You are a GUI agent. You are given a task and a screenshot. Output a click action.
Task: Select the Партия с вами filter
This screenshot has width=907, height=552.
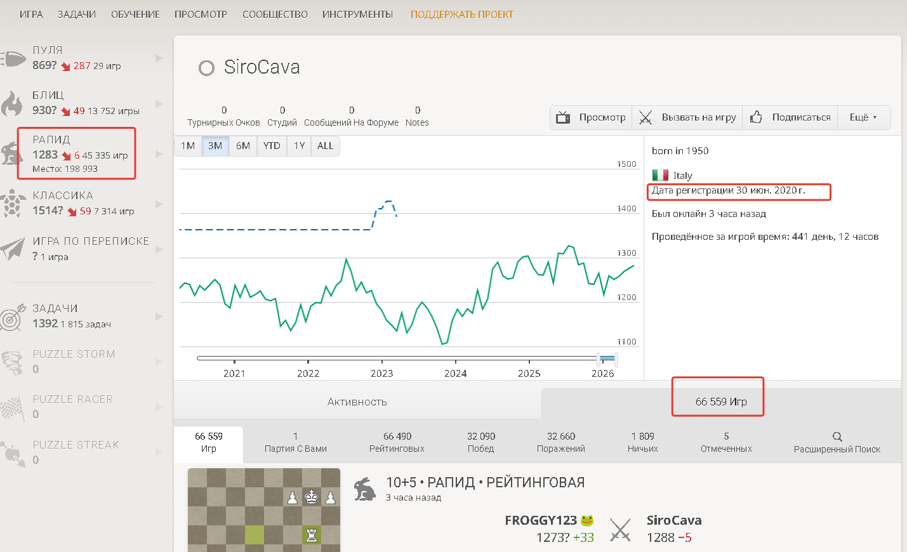point(296,442)
